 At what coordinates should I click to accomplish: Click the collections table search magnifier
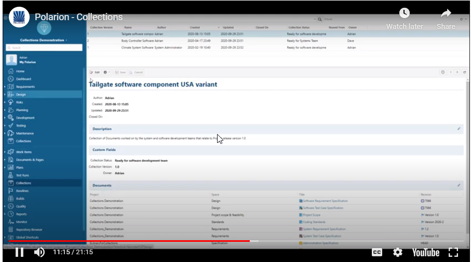click(x=319, y=19)
